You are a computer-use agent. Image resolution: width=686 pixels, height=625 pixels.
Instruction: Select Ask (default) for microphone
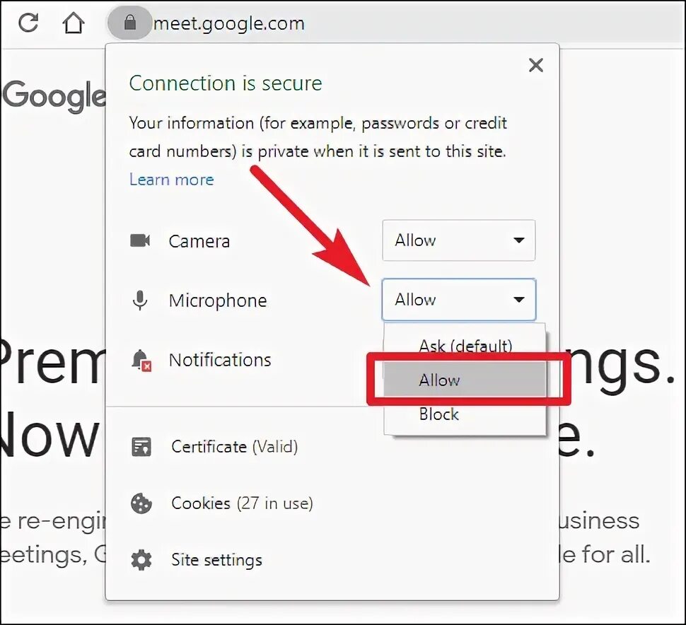point(465,346)
